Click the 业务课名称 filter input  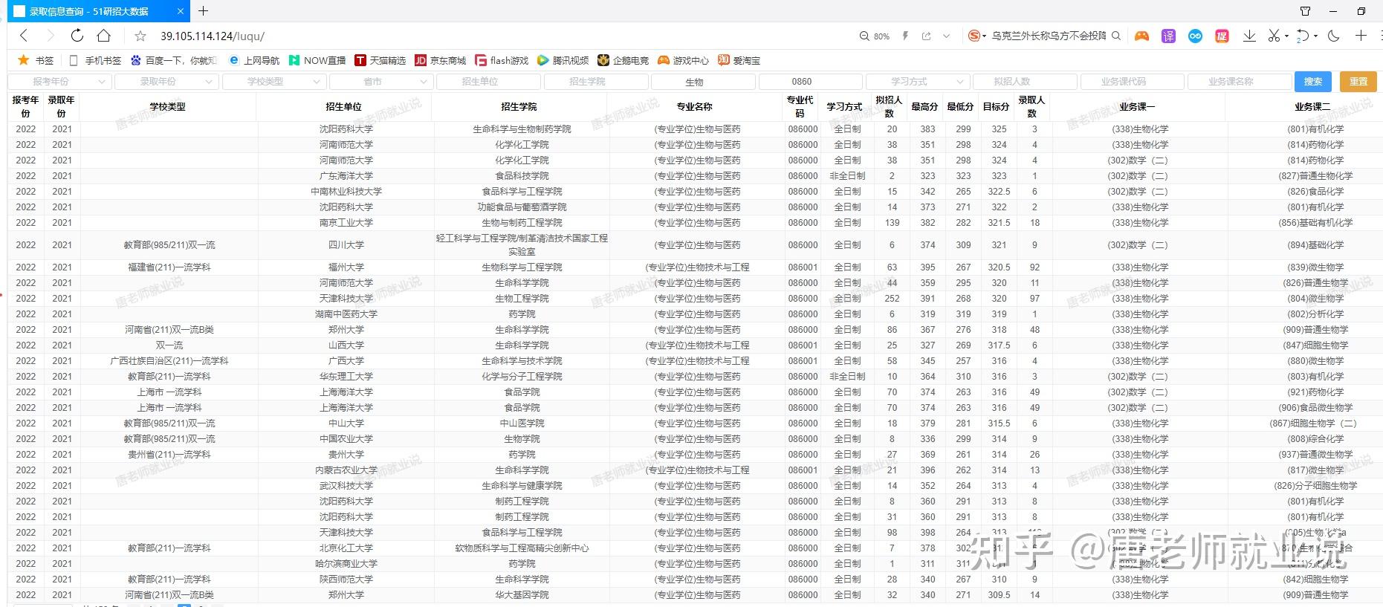point(1240,82)
